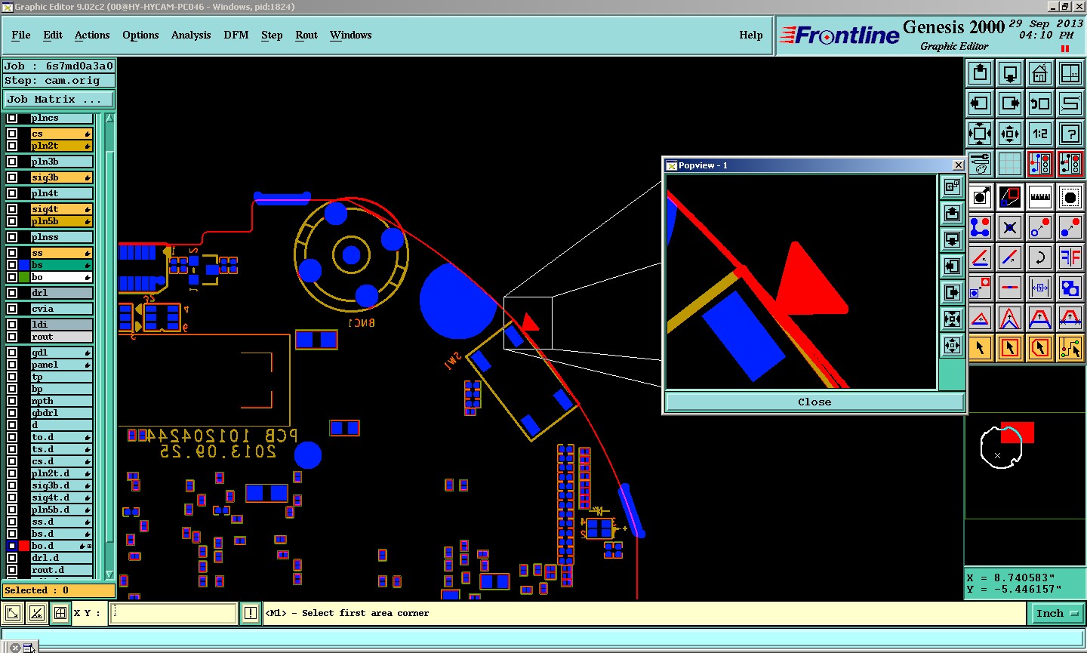
Task: Select the plain arrow pointer tool
Action: [x=980, y=348]
